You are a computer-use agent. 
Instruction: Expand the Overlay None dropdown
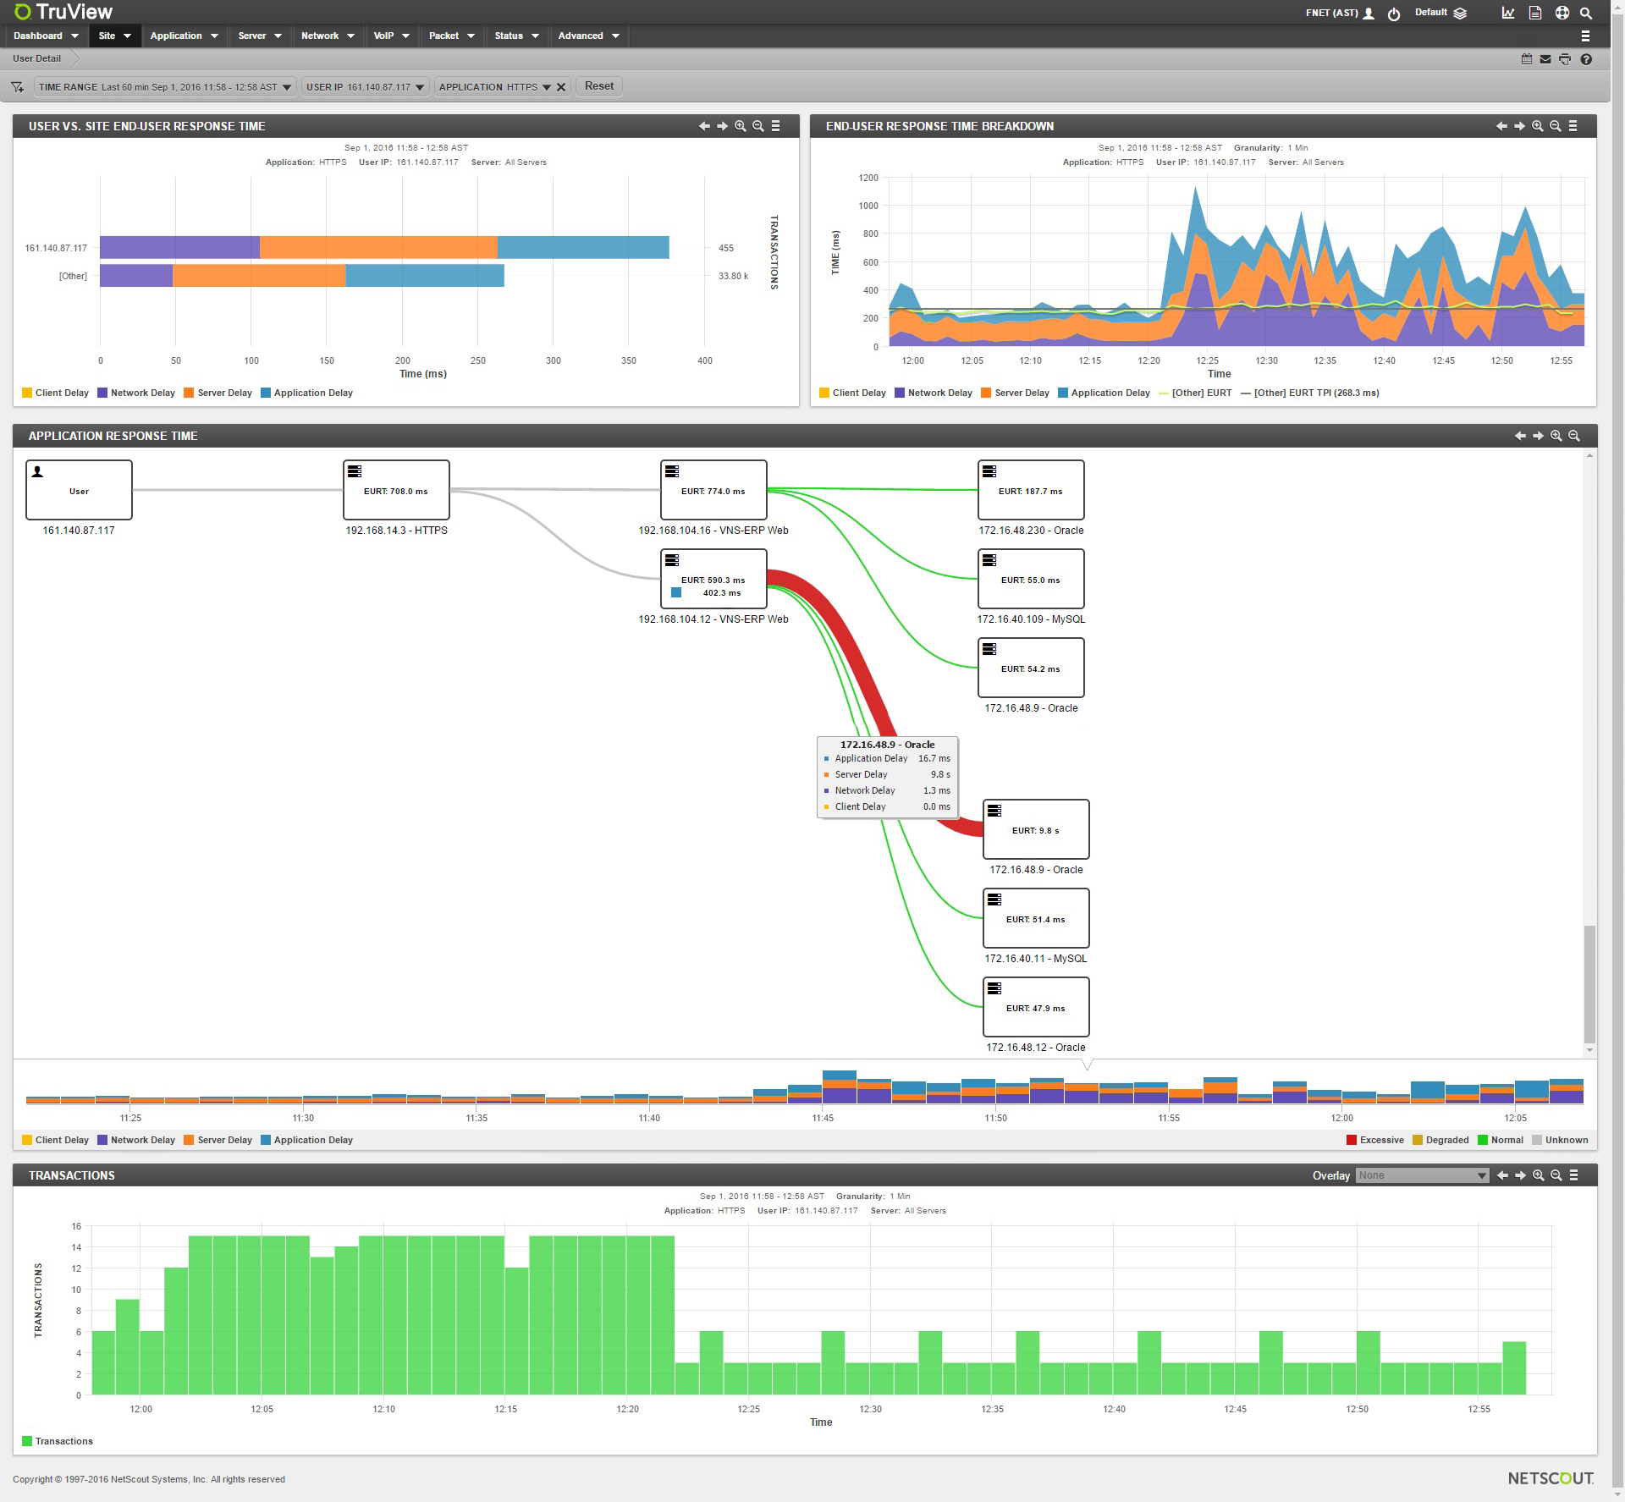coord(1422,1175)
